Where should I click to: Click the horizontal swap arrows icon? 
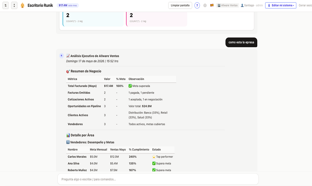(6, 5)
